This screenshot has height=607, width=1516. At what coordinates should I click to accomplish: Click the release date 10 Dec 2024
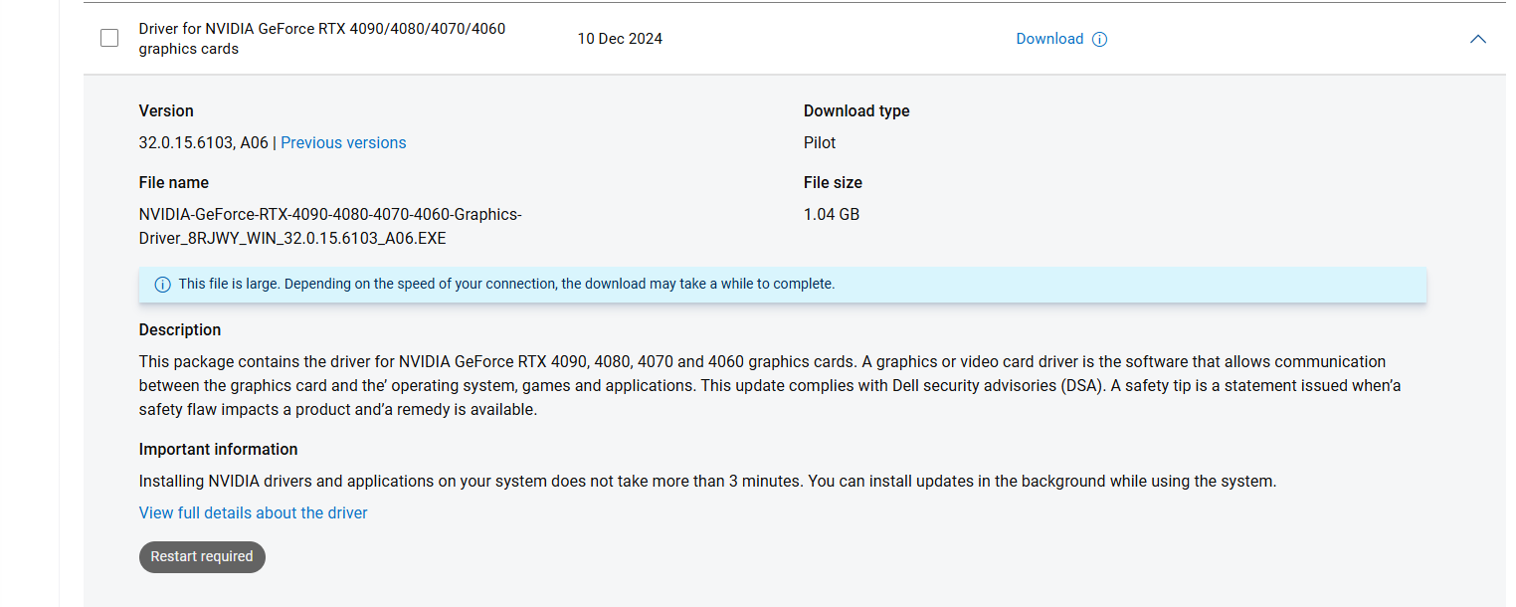[620, 39]
